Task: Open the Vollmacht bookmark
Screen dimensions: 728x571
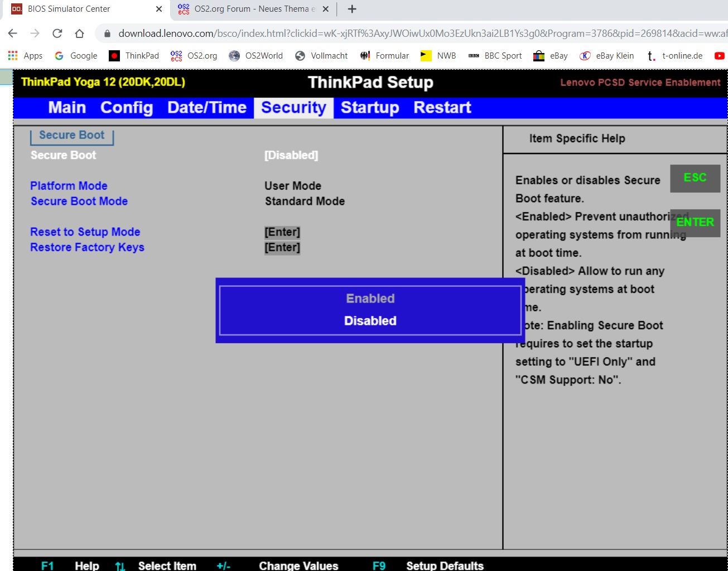Action: pyautogui.click(x=321, y=56)
